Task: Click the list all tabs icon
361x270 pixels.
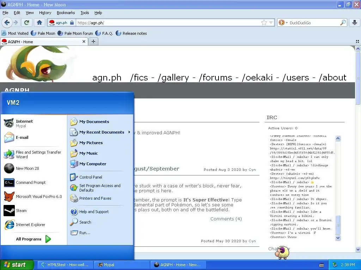Action: tap(357, 41)
